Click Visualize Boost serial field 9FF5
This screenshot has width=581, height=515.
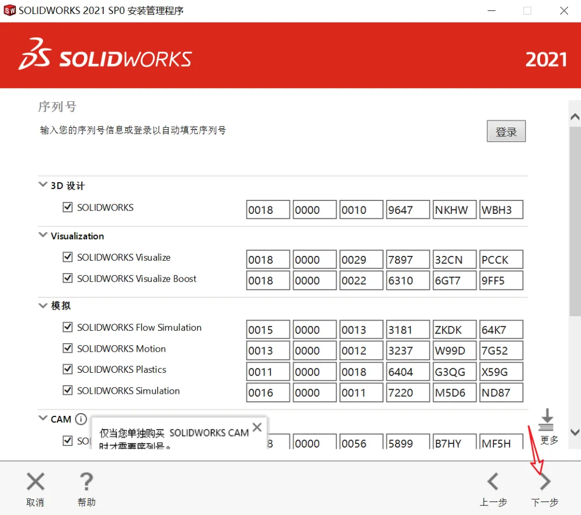click(x=501, y=281)
